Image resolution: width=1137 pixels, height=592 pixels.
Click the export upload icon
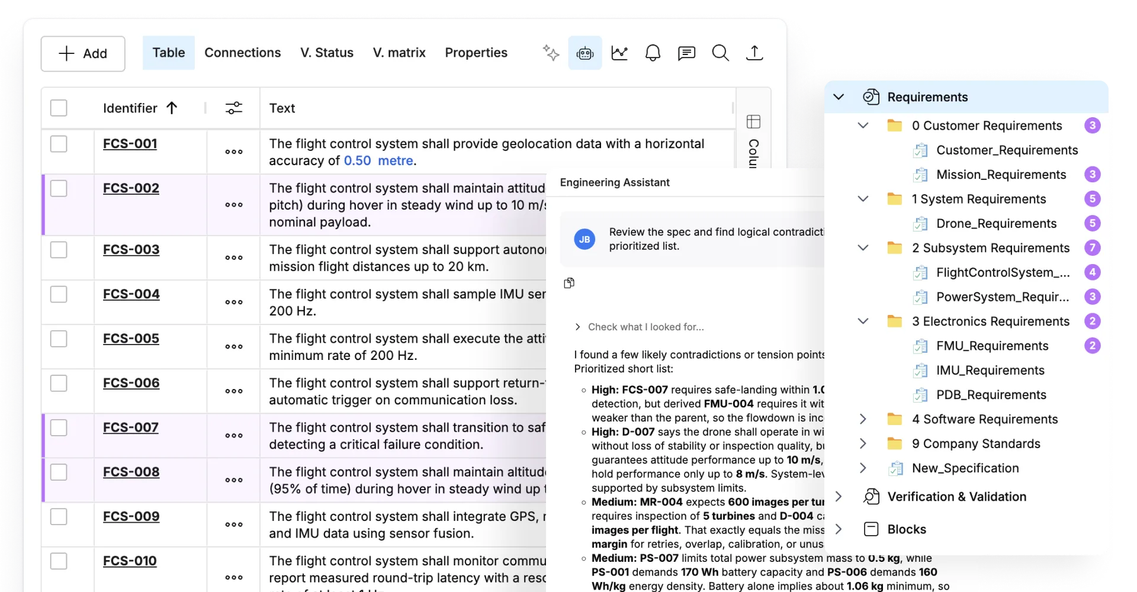[x=754, y=53]
